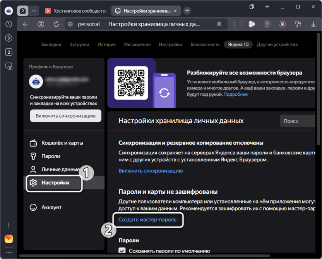This screenshot has width=322, height=259.
Task: Click blue Включить синхронизацию link
Action: pyautogui.click(x=151, y=171)
